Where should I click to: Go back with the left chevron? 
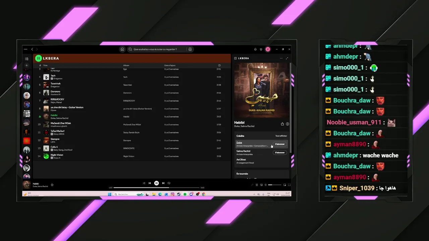click(32, 49)
